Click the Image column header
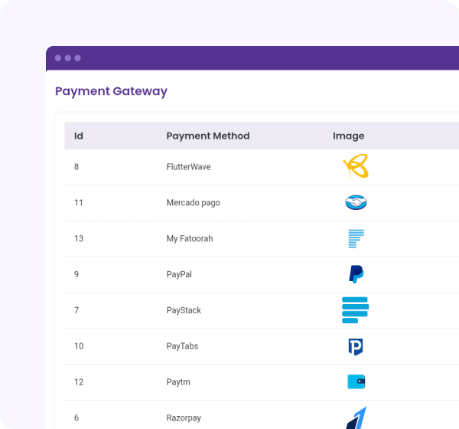 tap(348, 136)
